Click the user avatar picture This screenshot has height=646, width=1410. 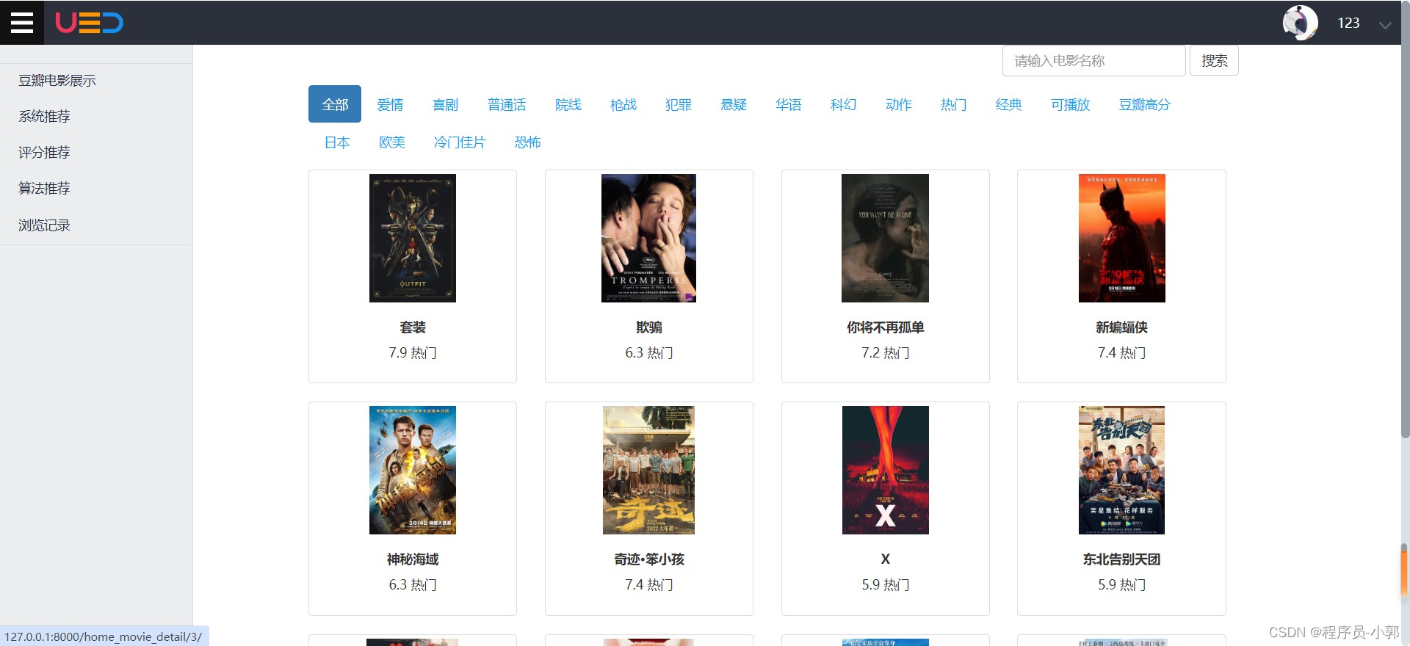1300,23
